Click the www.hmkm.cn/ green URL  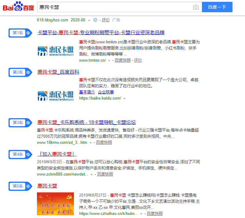click(92, 60)
